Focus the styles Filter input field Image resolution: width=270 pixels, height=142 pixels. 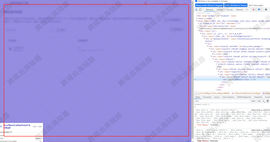click(222, 101)
